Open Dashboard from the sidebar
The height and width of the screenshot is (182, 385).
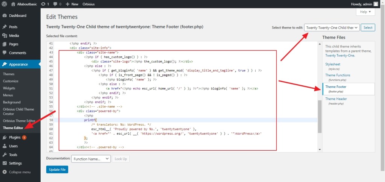click(x=17, y=16)
